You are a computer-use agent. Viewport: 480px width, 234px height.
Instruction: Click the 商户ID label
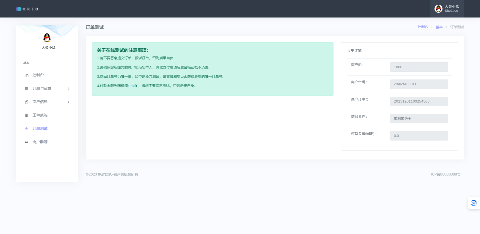pyautogui.click(x=357, y=65)
